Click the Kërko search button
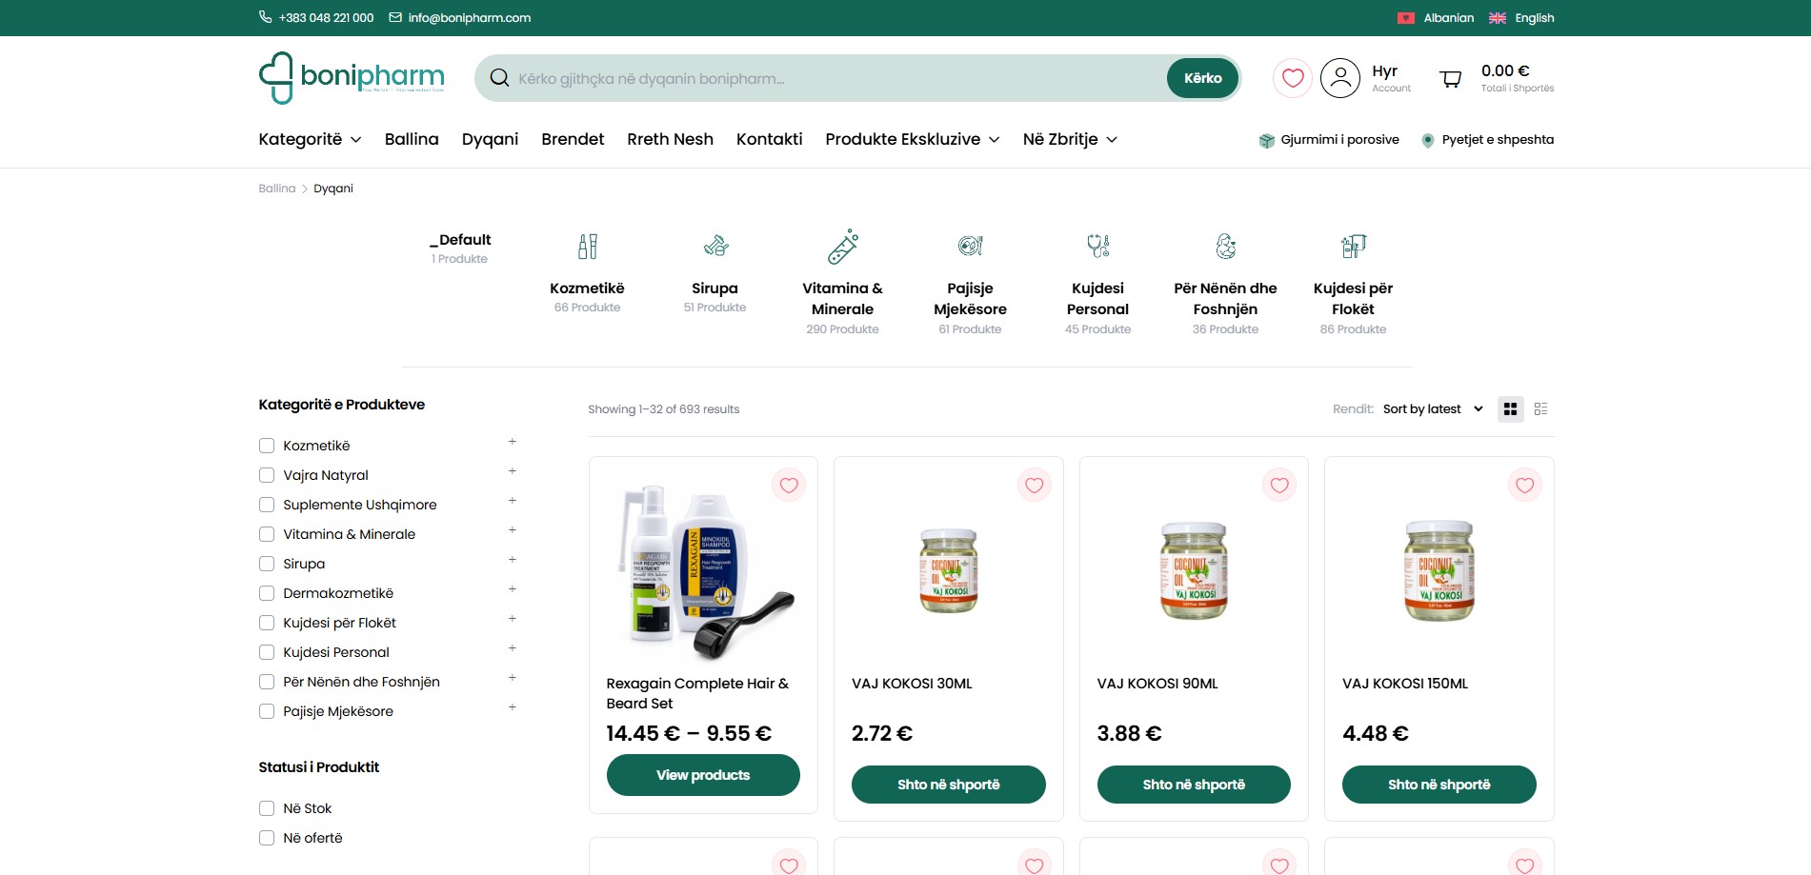This screenshot has height=875, width=1811. click(1202, 78)
